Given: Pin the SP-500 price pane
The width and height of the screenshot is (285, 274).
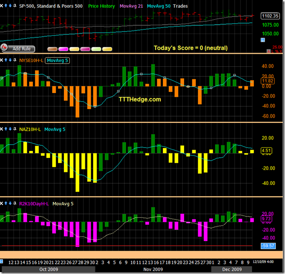Looking at the screenshot, I should (15, 6).
